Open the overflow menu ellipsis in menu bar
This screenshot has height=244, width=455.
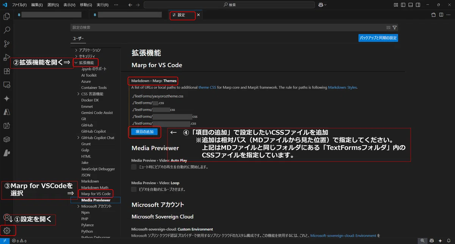pyautogui.click(x=116, y=5)
